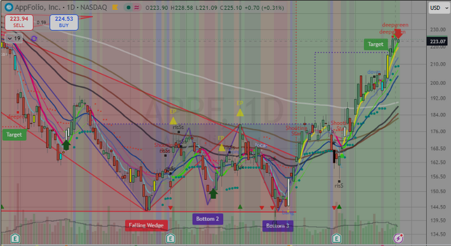Click the 'bang' text near Bottom 3
Screen dimensions: 451x246
(x=288, y=213)
